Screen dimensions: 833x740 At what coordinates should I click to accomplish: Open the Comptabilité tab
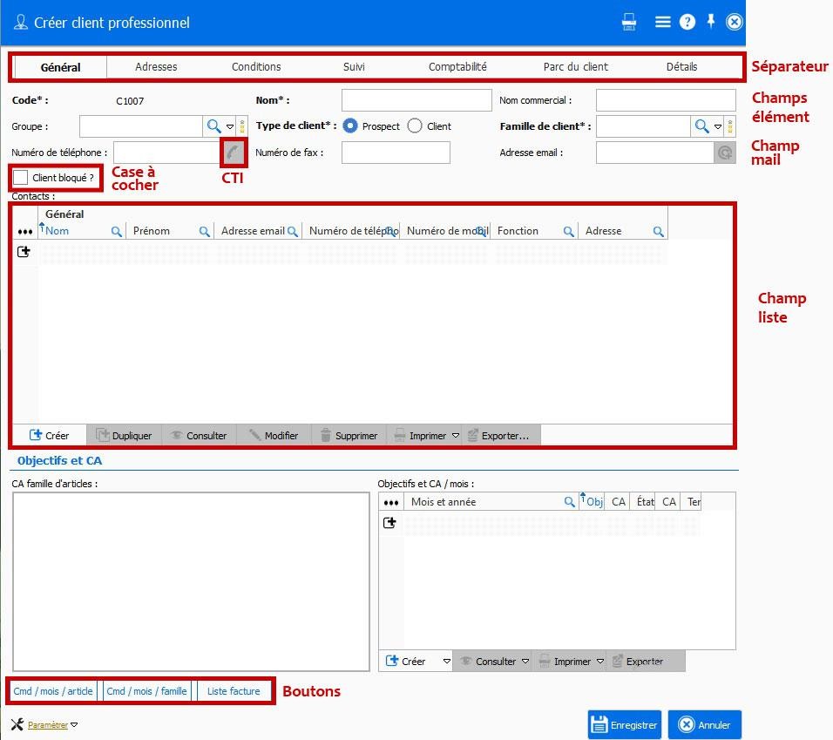(x=457, y=67)
